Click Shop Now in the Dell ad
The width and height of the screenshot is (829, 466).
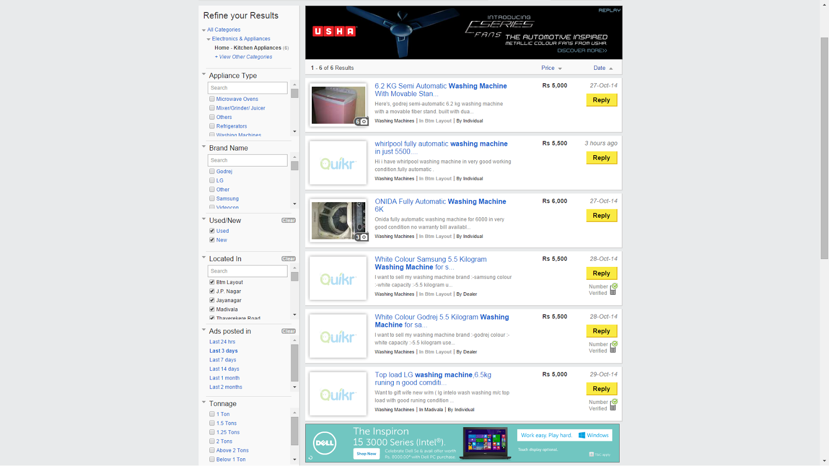(367, 454)
